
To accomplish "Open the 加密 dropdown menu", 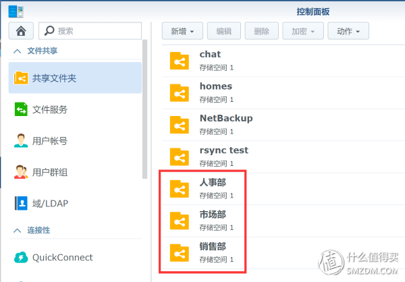I will pyautogui.click(x=303, y=31).
